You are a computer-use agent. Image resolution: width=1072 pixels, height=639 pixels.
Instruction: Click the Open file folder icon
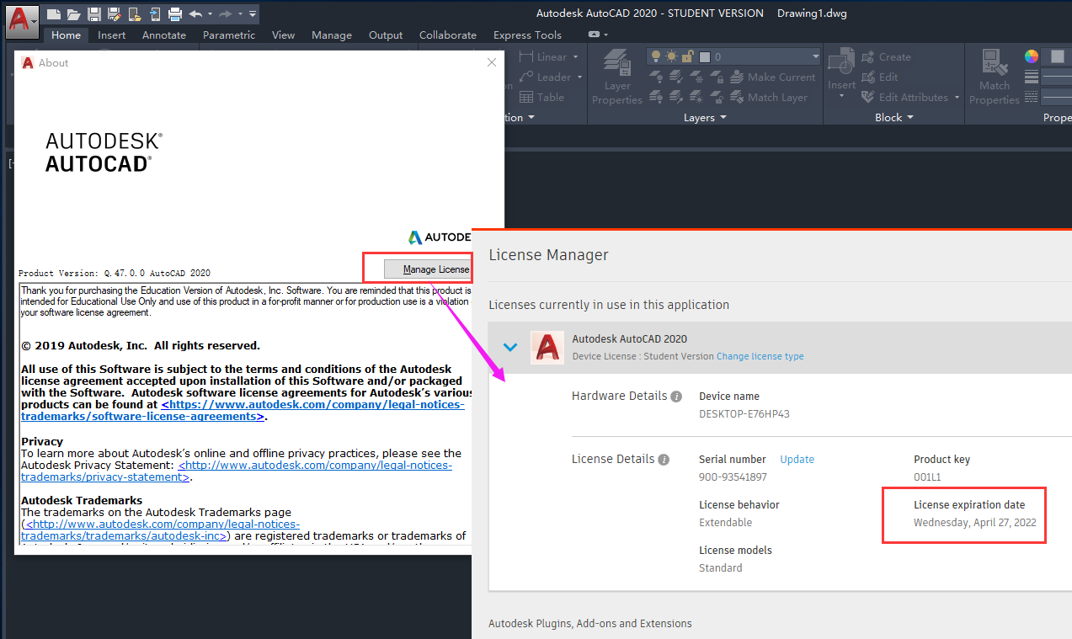point(74,13)
